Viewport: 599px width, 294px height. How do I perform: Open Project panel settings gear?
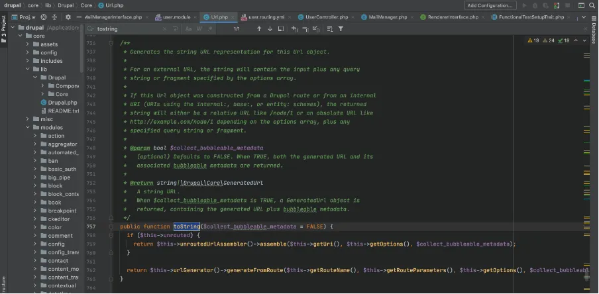pyautogui.click(x=68, y=17)
